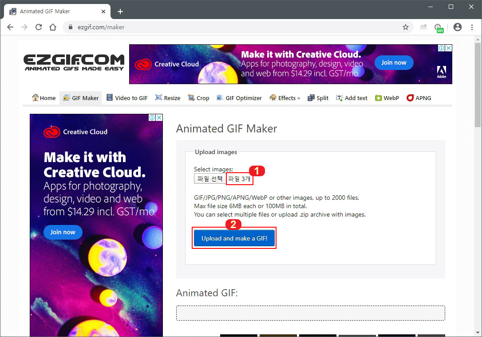
Task: Select the GIF Maker nav tab
Action: [x=81, y=98]
